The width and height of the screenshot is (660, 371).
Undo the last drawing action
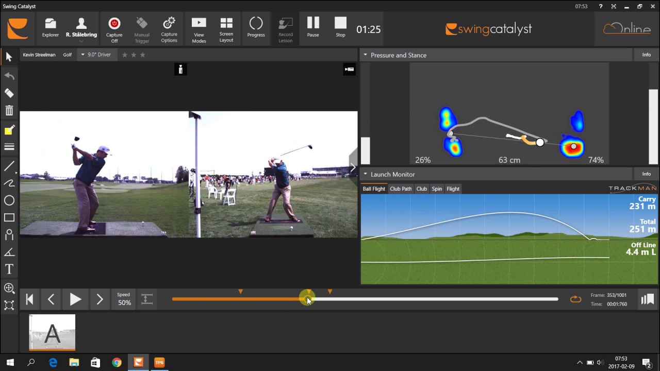(9, 76)
